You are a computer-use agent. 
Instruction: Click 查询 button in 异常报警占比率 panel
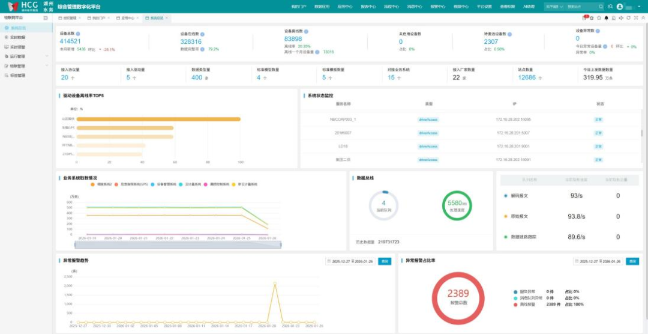[632, 261]
